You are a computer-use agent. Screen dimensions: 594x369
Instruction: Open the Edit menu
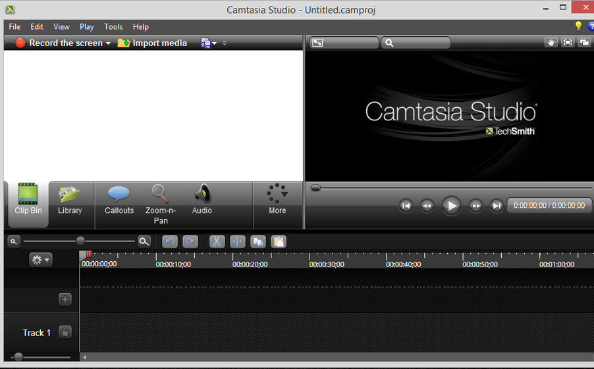tap(37, 27)
